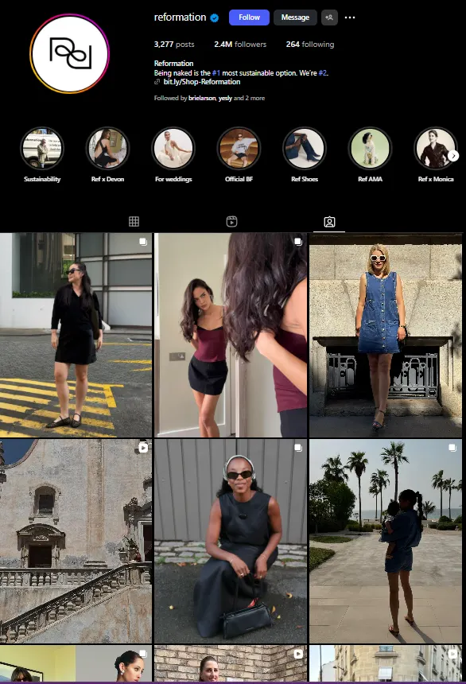Open the 2.4M followers list
Viewport: 466px width, 684px height.
(240, 44)
